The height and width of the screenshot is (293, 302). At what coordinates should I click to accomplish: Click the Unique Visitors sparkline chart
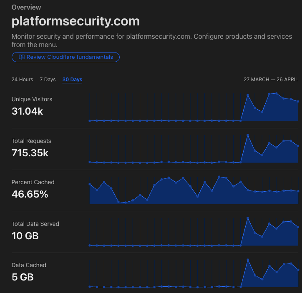tap(194, 107)
